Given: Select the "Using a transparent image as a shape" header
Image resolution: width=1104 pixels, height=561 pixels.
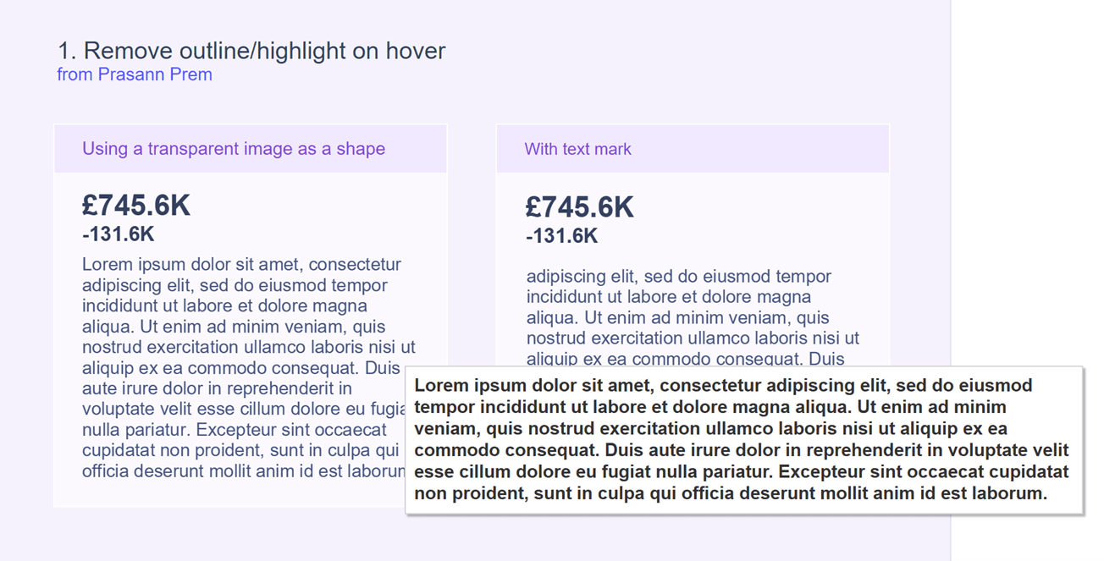Looking at the screenshot, I should (234, 149).
